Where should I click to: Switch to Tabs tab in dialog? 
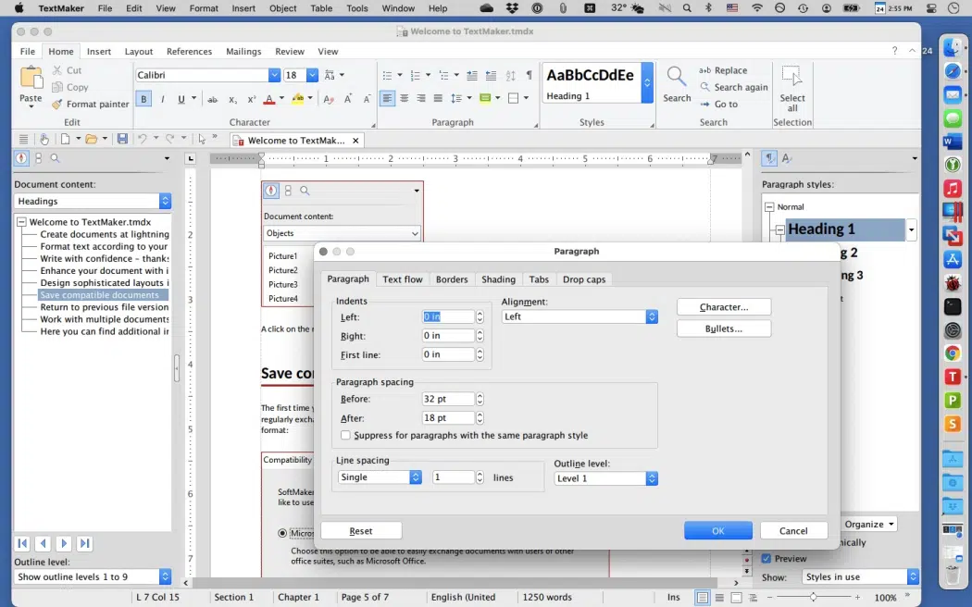coord(539,279)
